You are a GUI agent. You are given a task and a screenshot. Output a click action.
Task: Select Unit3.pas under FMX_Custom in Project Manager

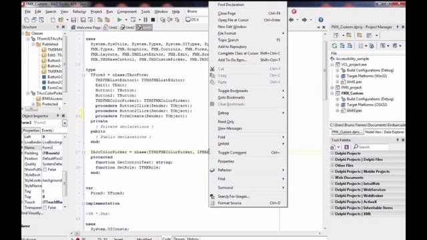[x=354, y=111]
